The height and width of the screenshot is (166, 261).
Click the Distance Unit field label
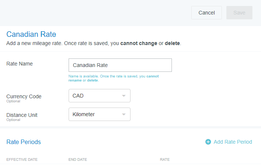click(22, 115)
